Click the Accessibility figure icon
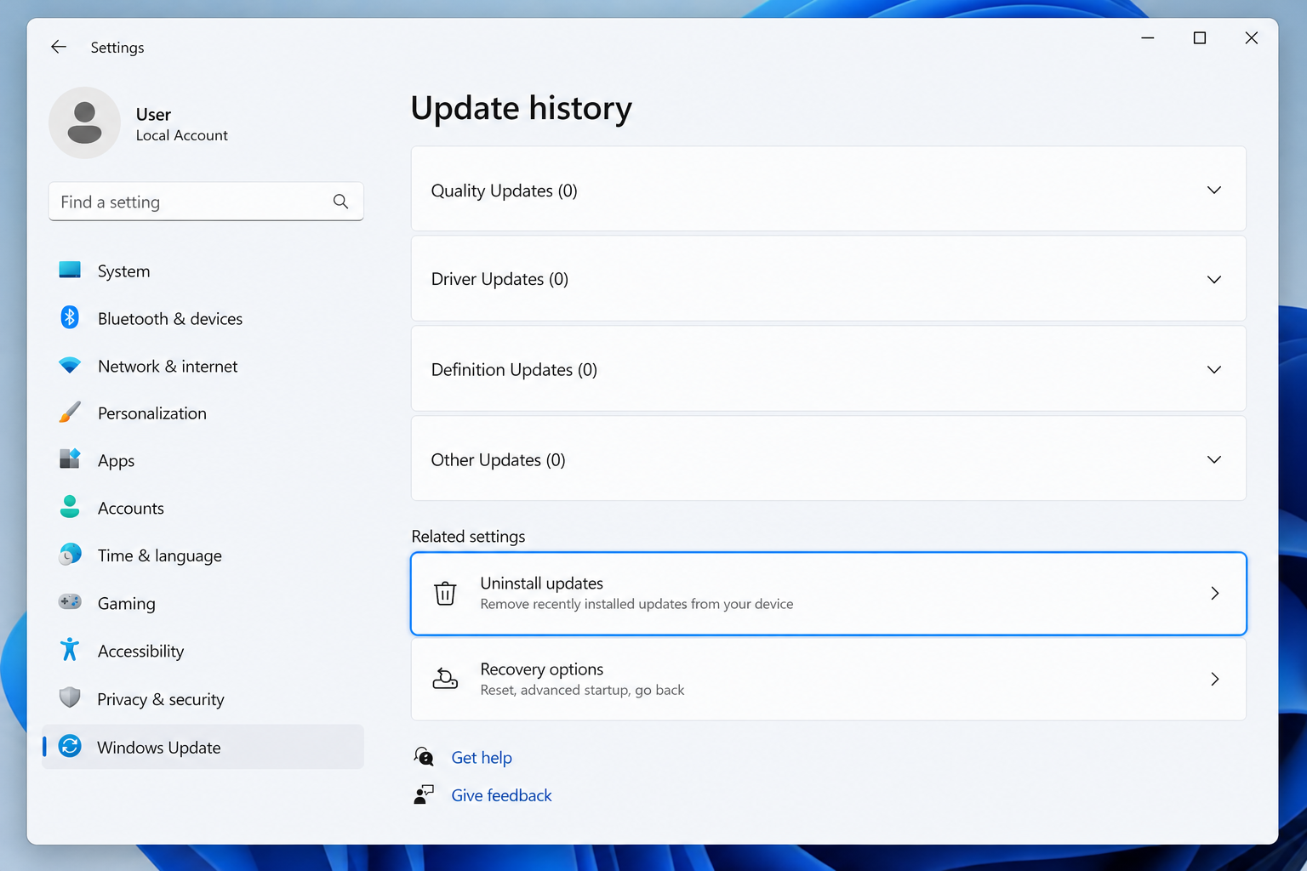The height and width of the screenshot is (871, 1307). pyautogui.click(x=70, y=650)
